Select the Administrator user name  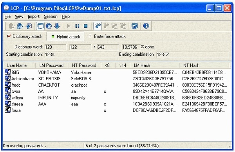point(23,79)
